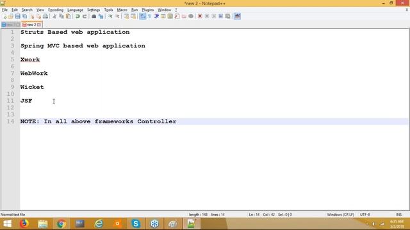This screenshot has width=410, height=230.
Task: Open the Macro menu
Action: point(122,10)
